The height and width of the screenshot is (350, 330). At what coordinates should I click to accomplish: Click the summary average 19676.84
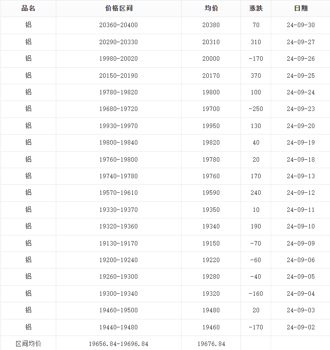coord(211,343)
